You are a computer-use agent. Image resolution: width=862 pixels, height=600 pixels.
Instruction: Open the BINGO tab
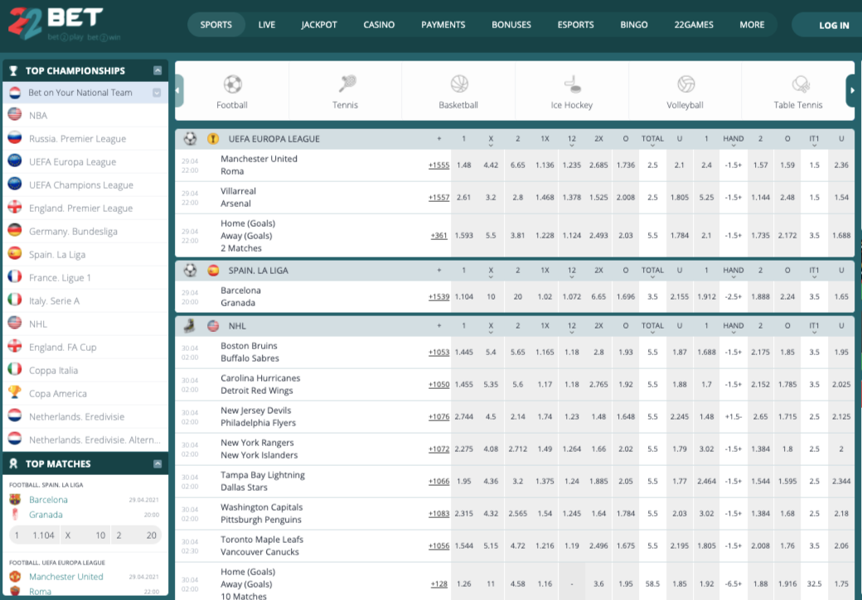click(634, 25)
